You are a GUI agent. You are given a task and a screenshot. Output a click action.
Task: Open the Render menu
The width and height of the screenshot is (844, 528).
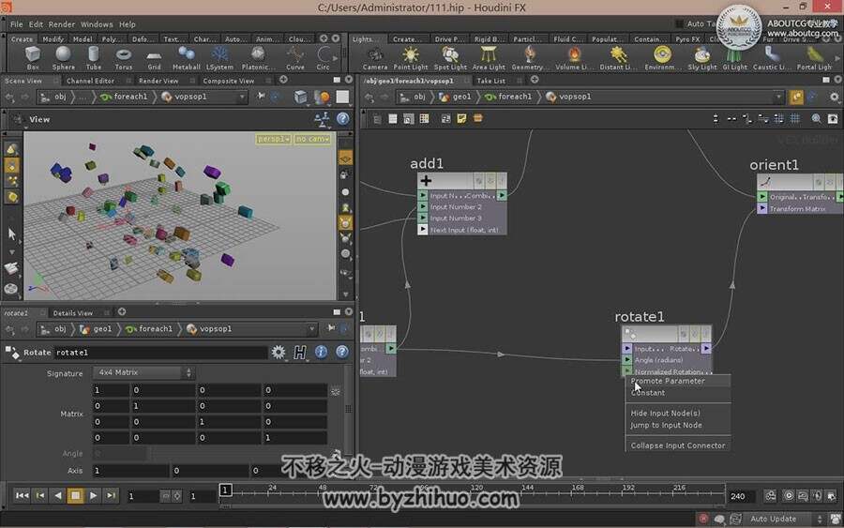point(62,24)
